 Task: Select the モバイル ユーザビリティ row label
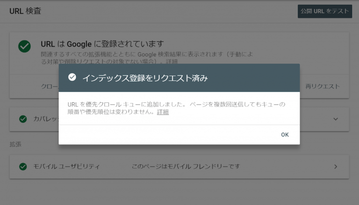click(x=66, y=166)
